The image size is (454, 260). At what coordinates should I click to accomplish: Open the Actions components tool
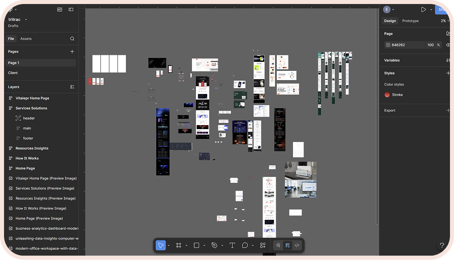[x=262, y=245]
